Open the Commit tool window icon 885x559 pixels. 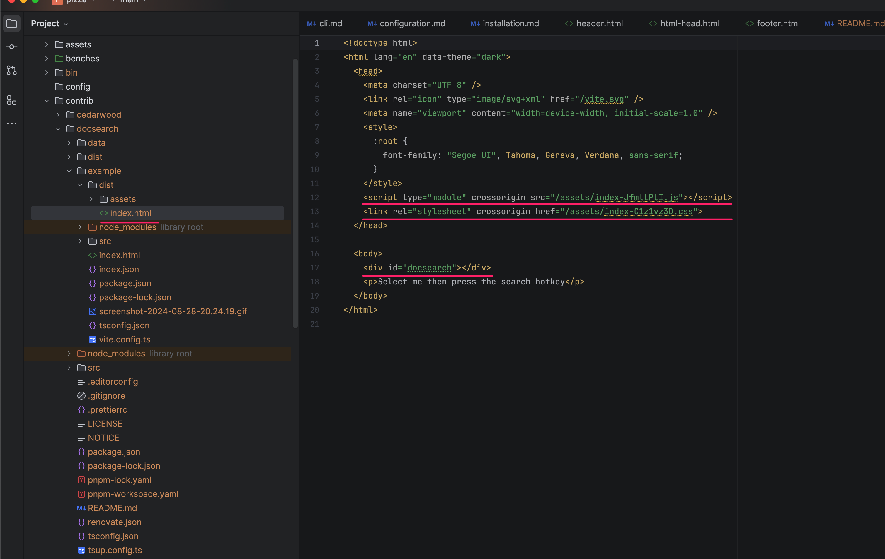pos(12,47)
